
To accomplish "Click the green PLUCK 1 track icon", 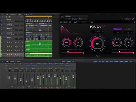I will 5,42.
